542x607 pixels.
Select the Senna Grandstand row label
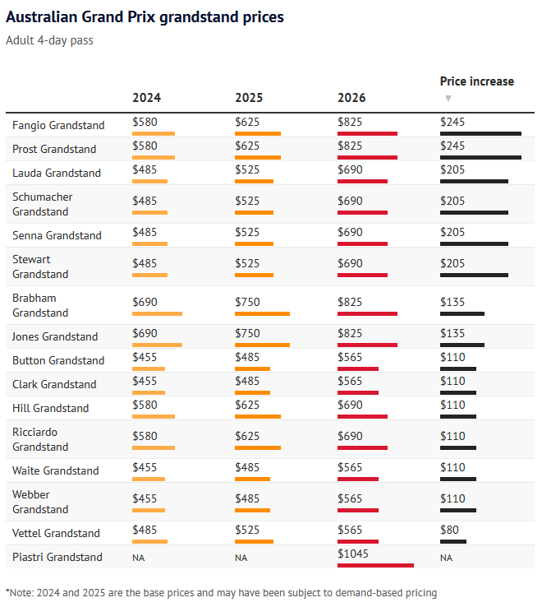pos(57,236)
